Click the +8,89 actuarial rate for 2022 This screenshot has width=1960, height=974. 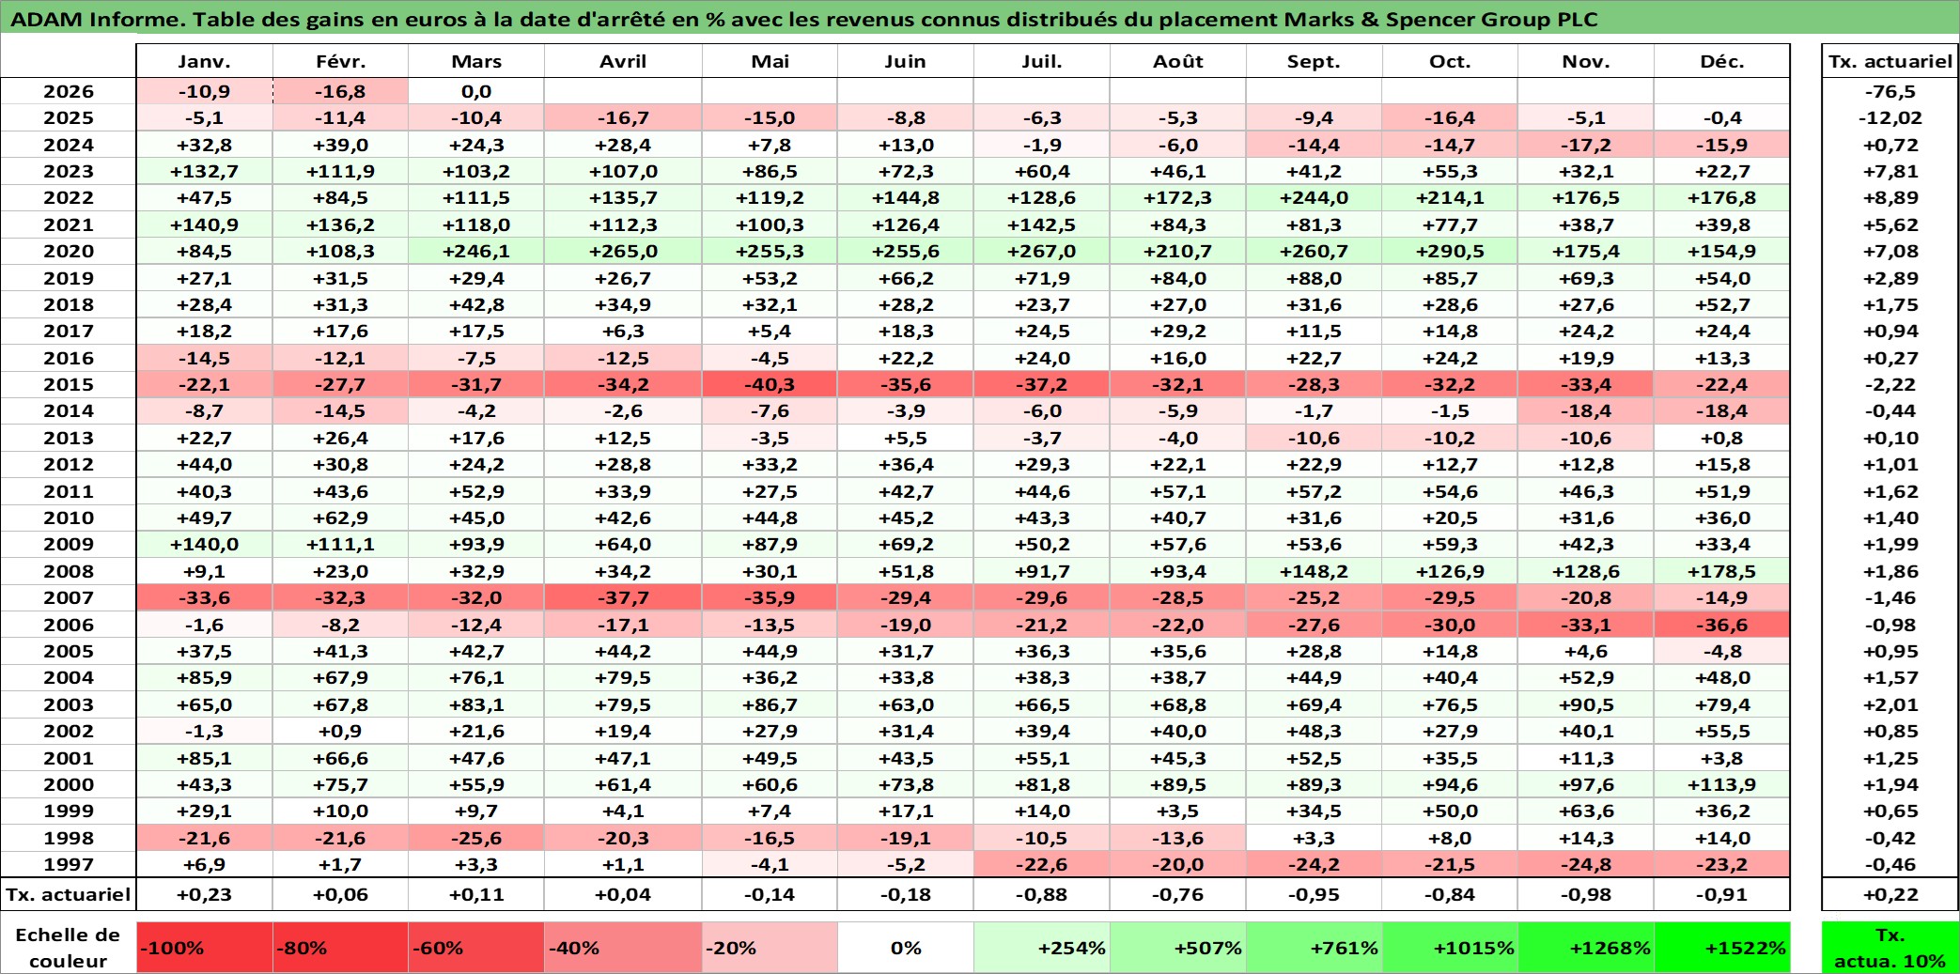[x=1890, y=197]
